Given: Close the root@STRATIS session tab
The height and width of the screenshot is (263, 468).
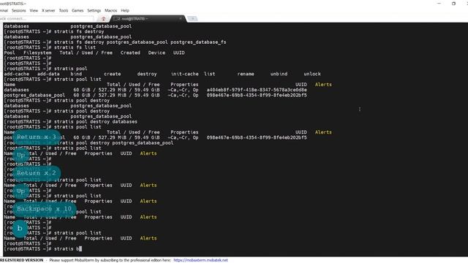Looking at the screenshot, I should 181,18.
